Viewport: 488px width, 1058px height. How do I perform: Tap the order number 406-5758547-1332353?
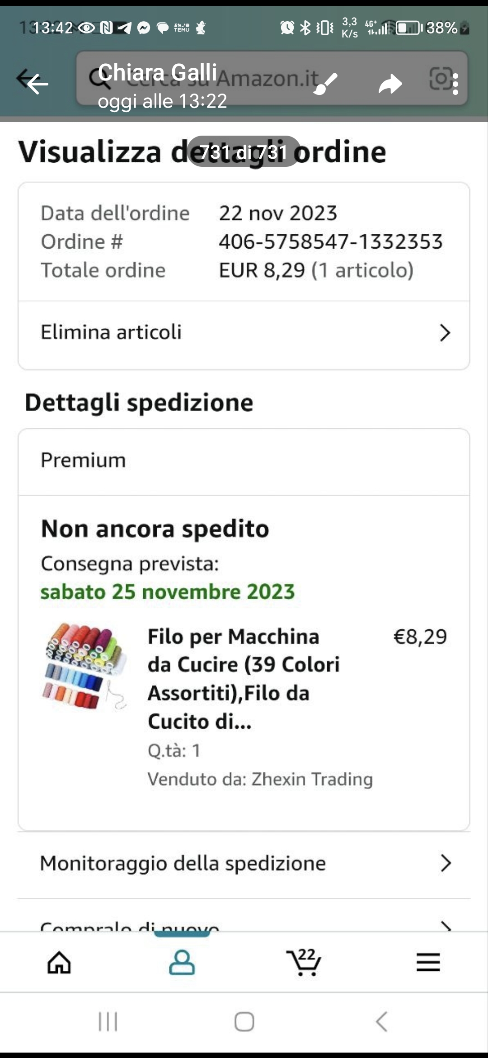pyautogui.click(x=331, y=241)
